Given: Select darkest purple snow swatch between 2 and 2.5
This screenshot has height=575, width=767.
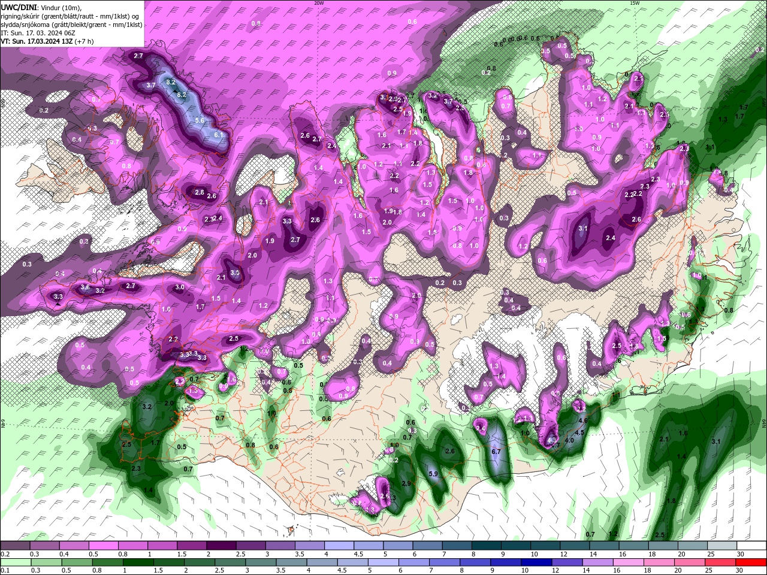Looking at the screenshot, I should click(221, 546).
